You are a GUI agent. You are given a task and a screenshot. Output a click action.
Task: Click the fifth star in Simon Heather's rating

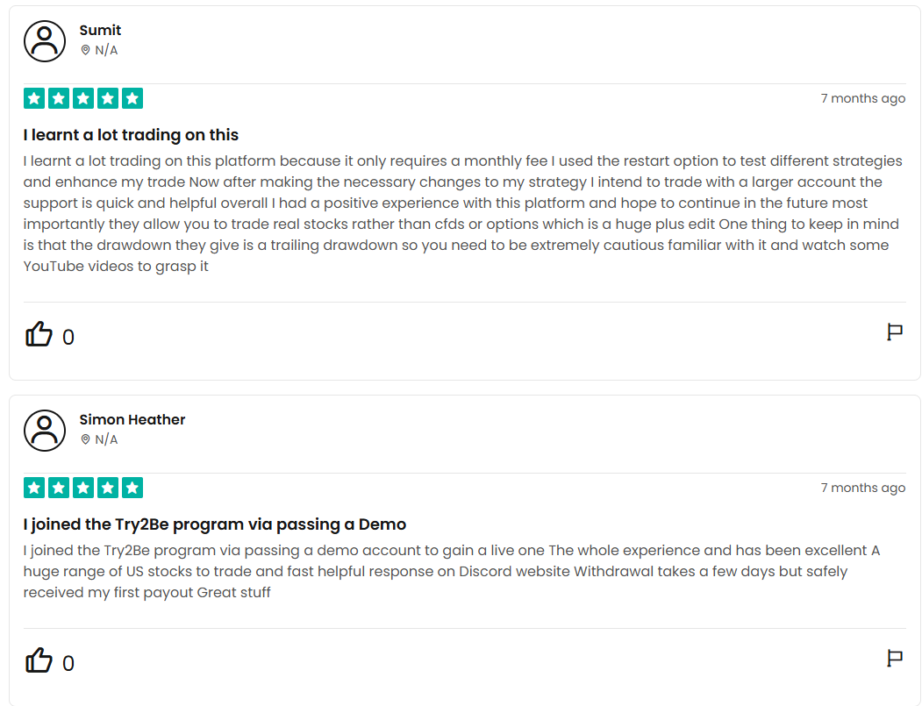coord(132,488)
